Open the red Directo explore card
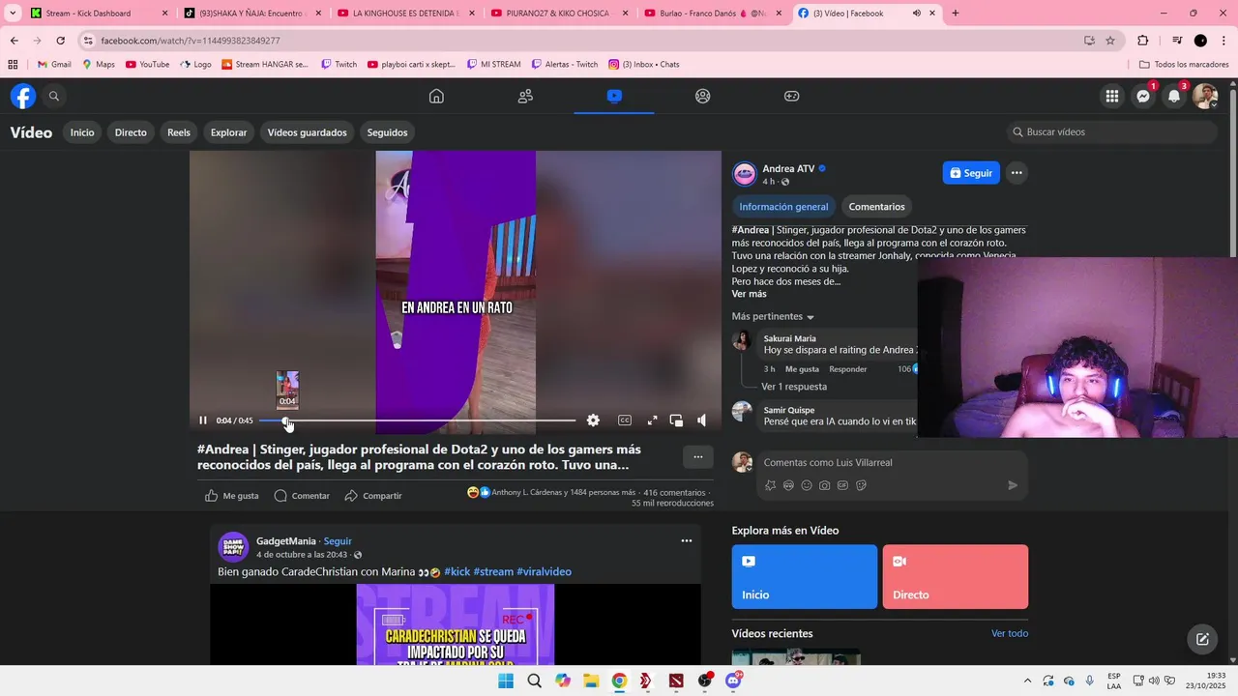The height and width of the screenshot is (696, 1238). point(956,577)
